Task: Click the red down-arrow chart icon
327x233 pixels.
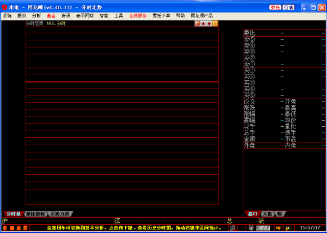Action: coord(203,24)
